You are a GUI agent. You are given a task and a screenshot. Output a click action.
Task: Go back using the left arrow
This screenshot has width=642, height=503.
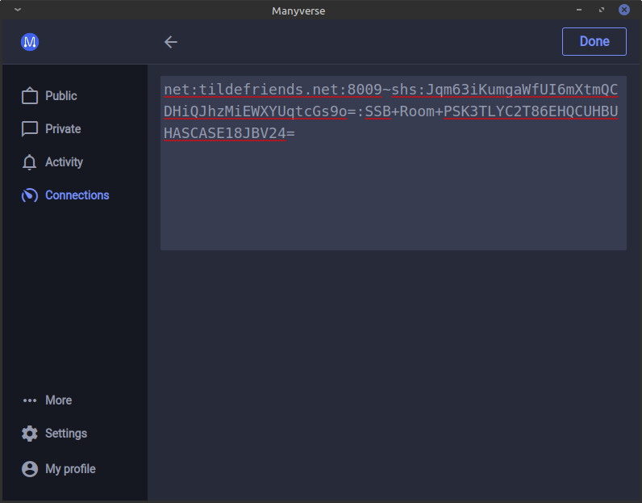click(170, 42)
